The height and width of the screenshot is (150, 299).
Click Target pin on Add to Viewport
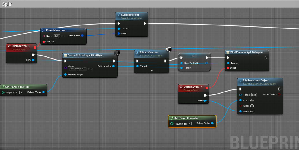pyautogui.click(x=137, y=66)
